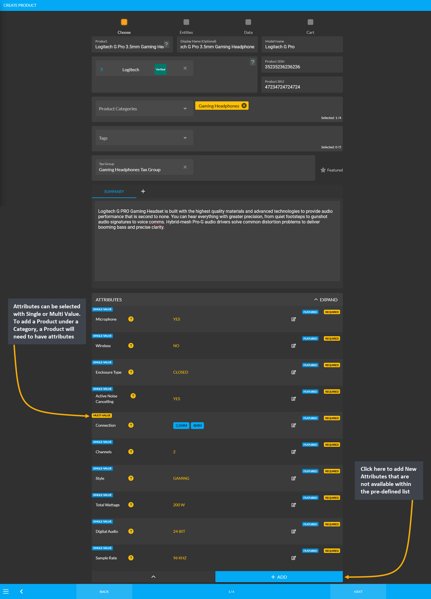Click inside the summary description text area
This screenshot has width=431, height=599.
click(217, 241)
